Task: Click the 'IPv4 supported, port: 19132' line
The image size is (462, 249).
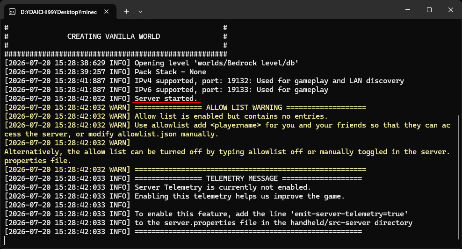Action: click(204, 81)
